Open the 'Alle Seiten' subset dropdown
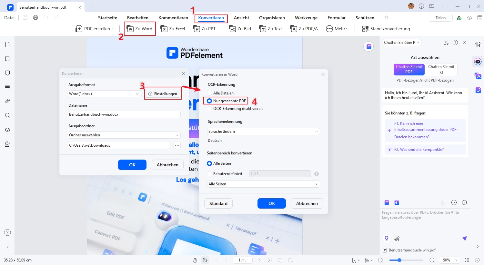Screen dimensions: 484x265 [x=263, y=184]
